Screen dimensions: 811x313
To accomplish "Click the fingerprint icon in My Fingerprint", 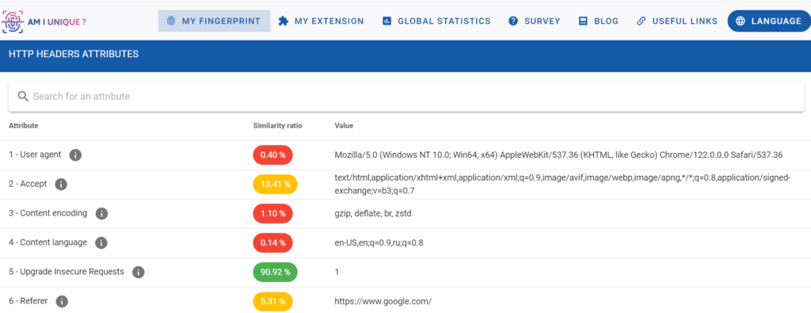I will [x=171, y=21].
